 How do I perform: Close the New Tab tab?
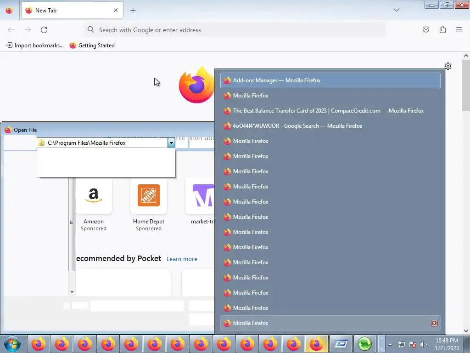116,10
